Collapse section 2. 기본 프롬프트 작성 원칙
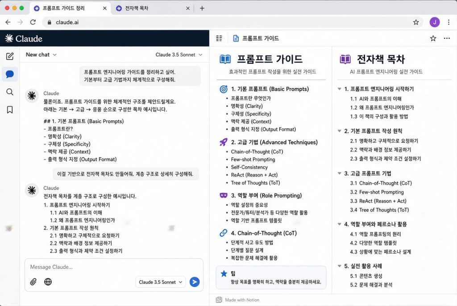The width and height of the screenshot is (457, 306). tap(339, 131)
